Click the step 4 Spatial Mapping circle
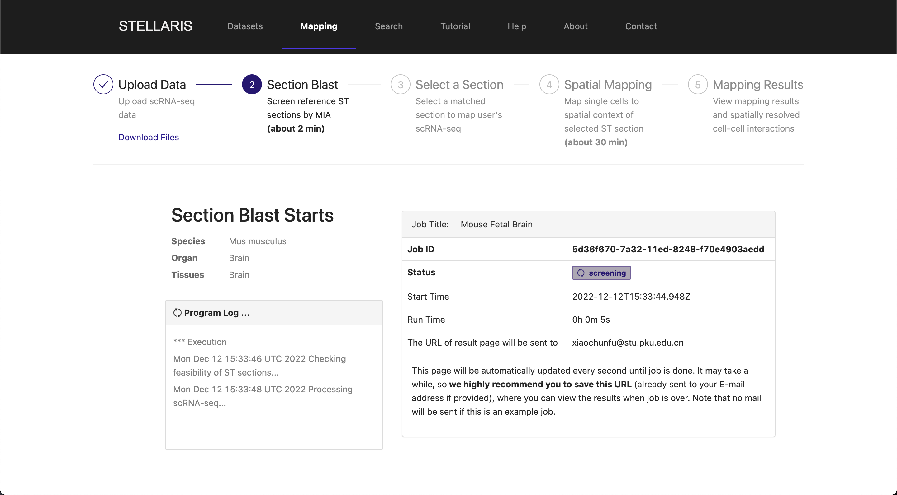Screen dimensions: 897x495 tap(549, 85)
